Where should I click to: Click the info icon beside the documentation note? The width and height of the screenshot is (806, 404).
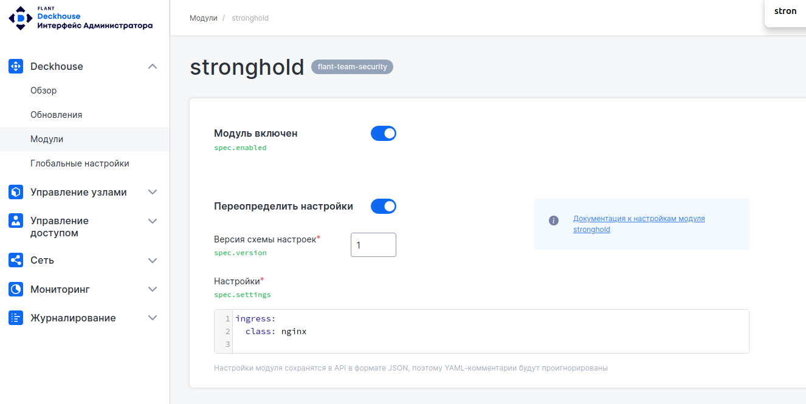pos(554,221)
